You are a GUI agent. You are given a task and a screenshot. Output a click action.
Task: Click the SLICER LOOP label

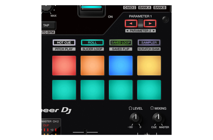[x=92, y=49]
